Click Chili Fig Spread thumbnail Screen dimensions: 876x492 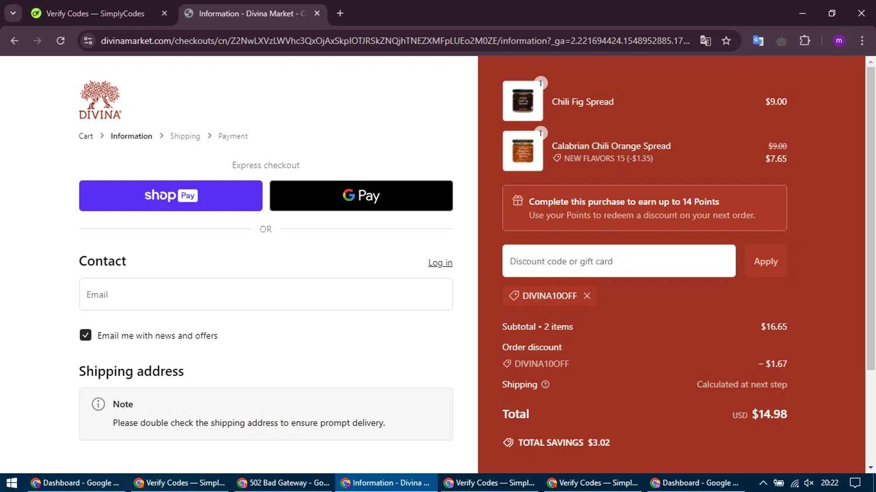[x=523, y=101]
